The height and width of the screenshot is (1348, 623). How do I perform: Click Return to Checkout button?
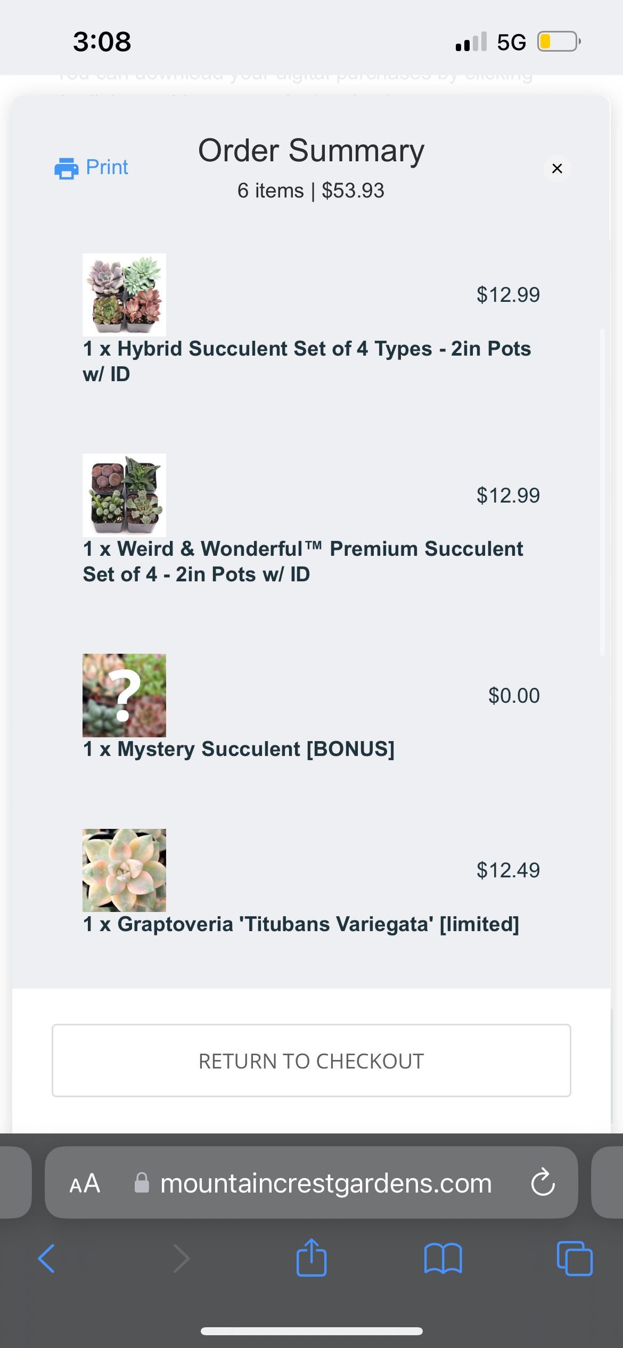point(311,1061)
